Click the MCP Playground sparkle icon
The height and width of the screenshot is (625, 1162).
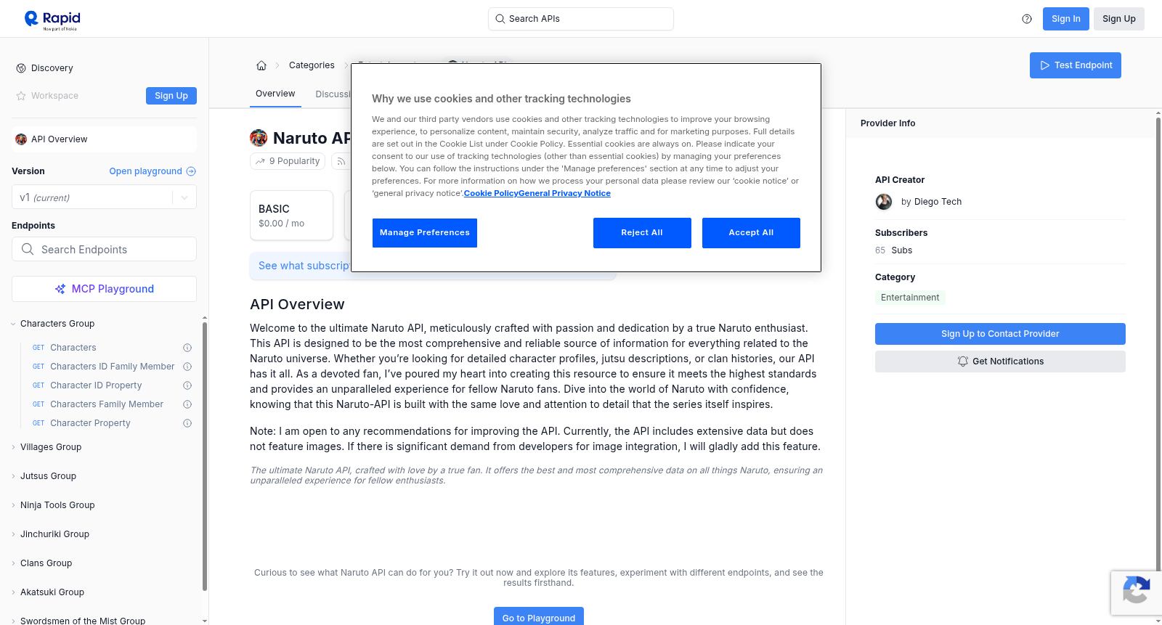(x=60, y=289)
